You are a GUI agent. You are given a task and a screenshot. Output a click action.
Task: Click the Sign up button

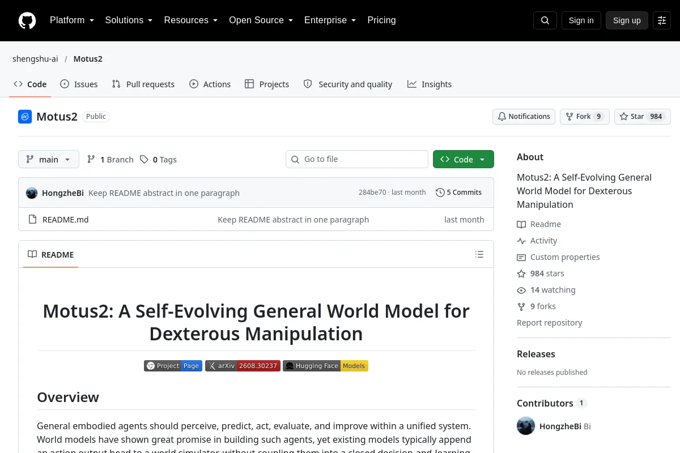(627, 20)
